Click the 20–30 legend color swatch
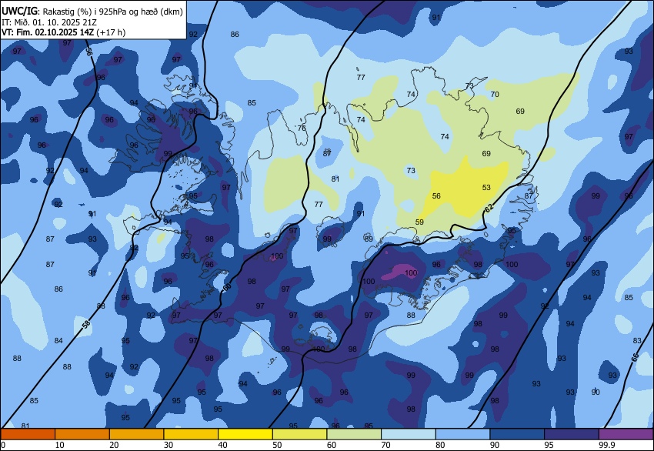Viewport: 654px width, 451px height. click(x=136, y=434)
